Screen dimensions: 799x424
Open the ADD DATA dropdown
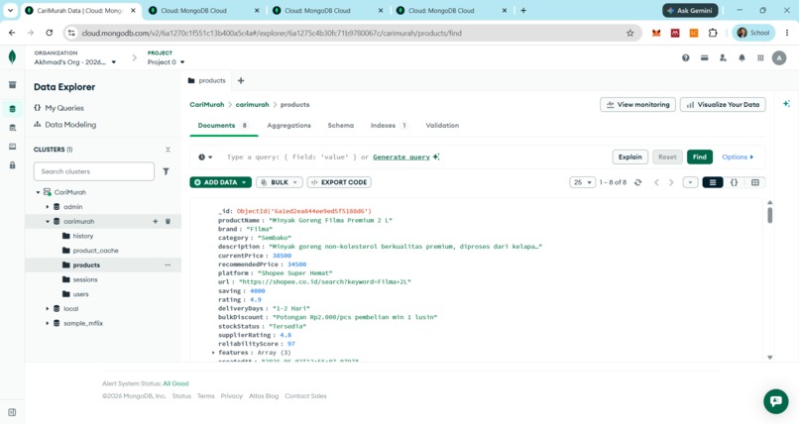(x=221, y=182)
